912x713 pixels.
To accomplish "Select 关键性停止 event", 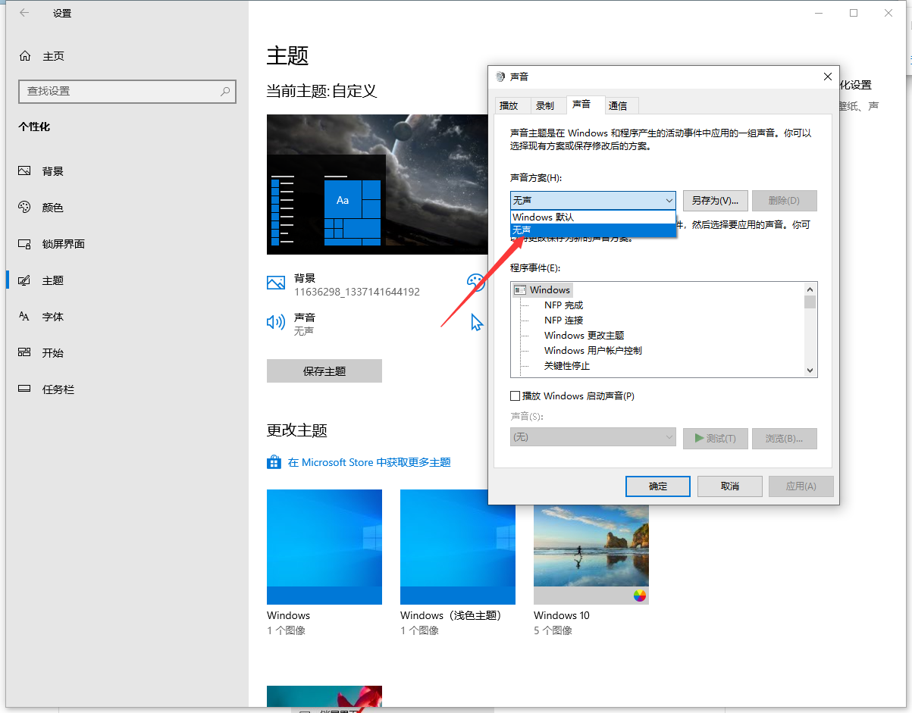I will (x=566, y=366).
